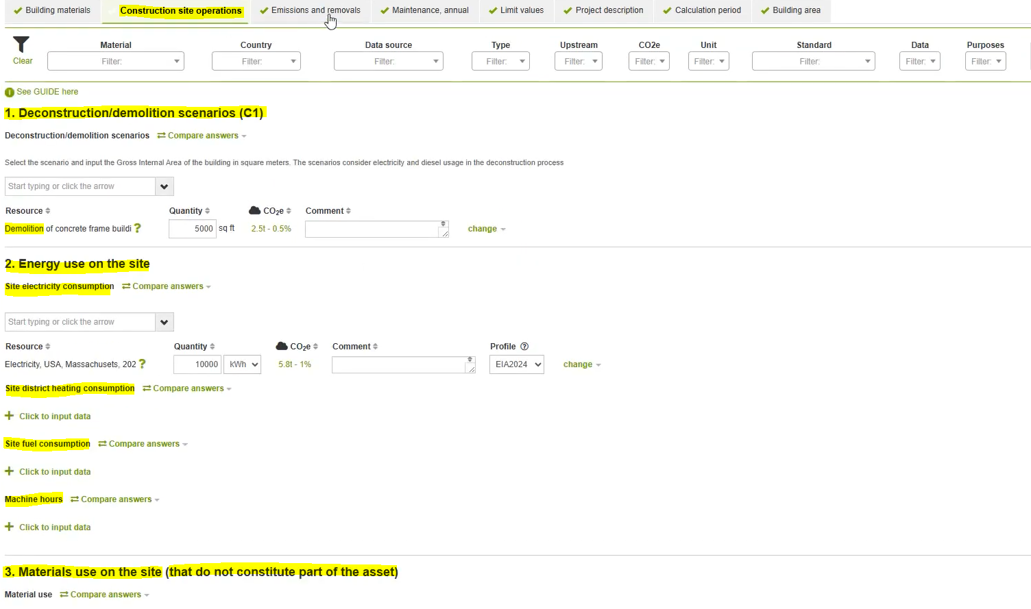Open help via question mark beside Demolition resource
The height and width of the screenshot is (609, 1031).
137,228
